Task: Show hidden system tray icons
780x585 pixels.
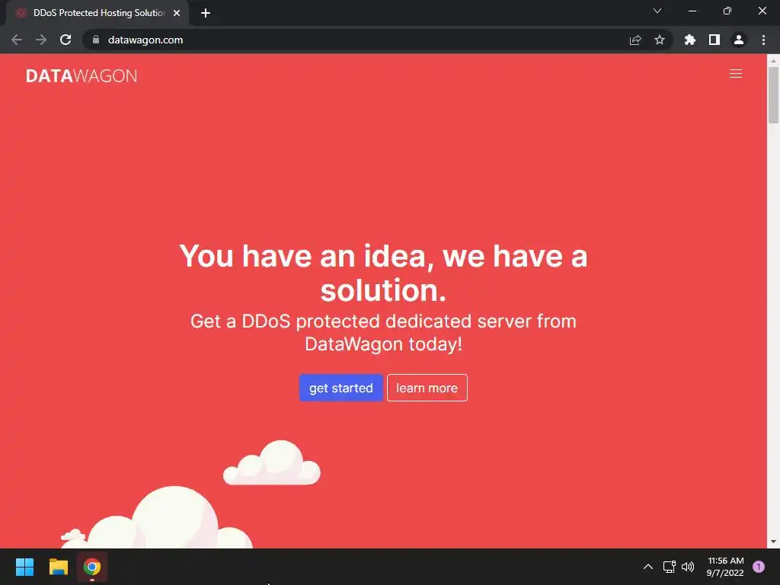Action: click(647, 567)
